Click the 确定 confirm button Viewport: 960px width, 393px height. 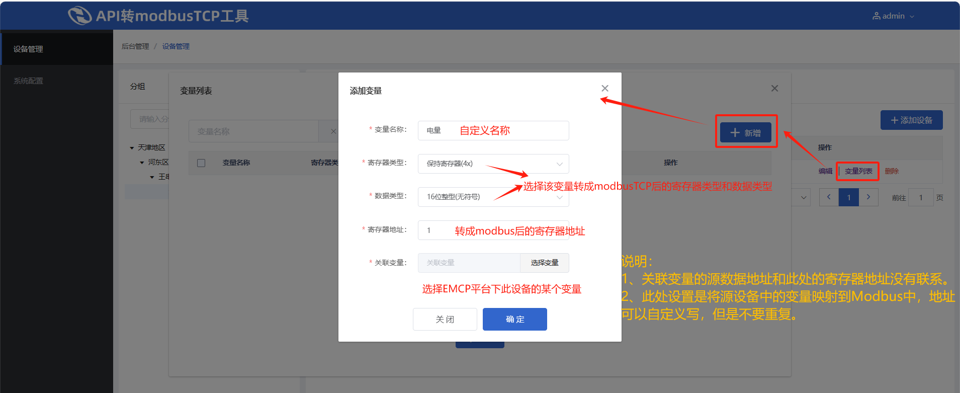[x=515, y=319]
